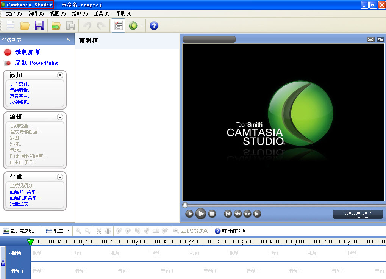This screenshot has height=279, width=386.
Task: Open the dropdown arrow beside the green sphere icon
Action: click(x=142, y=25)
